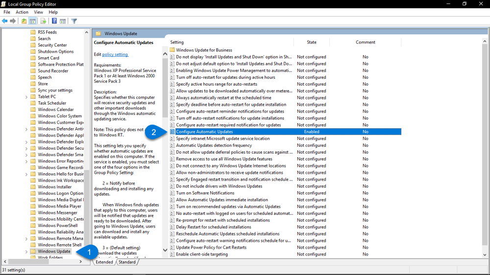Viewport: 490px width, 275px height.
Task: Sort by the Comment column header
Action: pos(366,42)
